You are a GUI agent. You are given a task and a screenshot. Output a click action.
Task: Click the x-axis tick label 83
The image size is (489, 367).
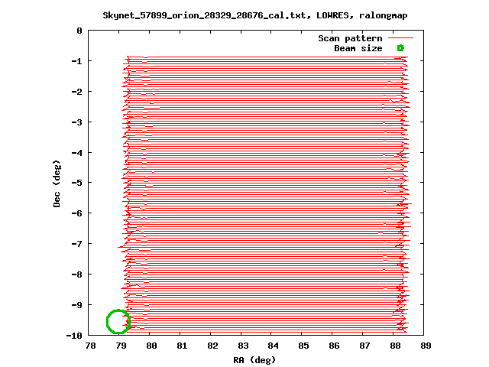(x=243, y=346)
